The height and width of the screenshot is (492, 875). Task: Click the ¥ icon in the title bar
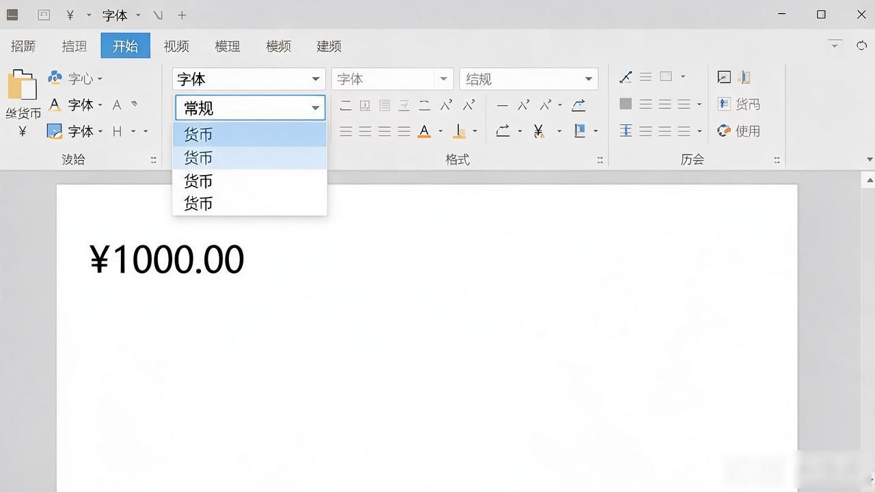[x=70, y=15]
